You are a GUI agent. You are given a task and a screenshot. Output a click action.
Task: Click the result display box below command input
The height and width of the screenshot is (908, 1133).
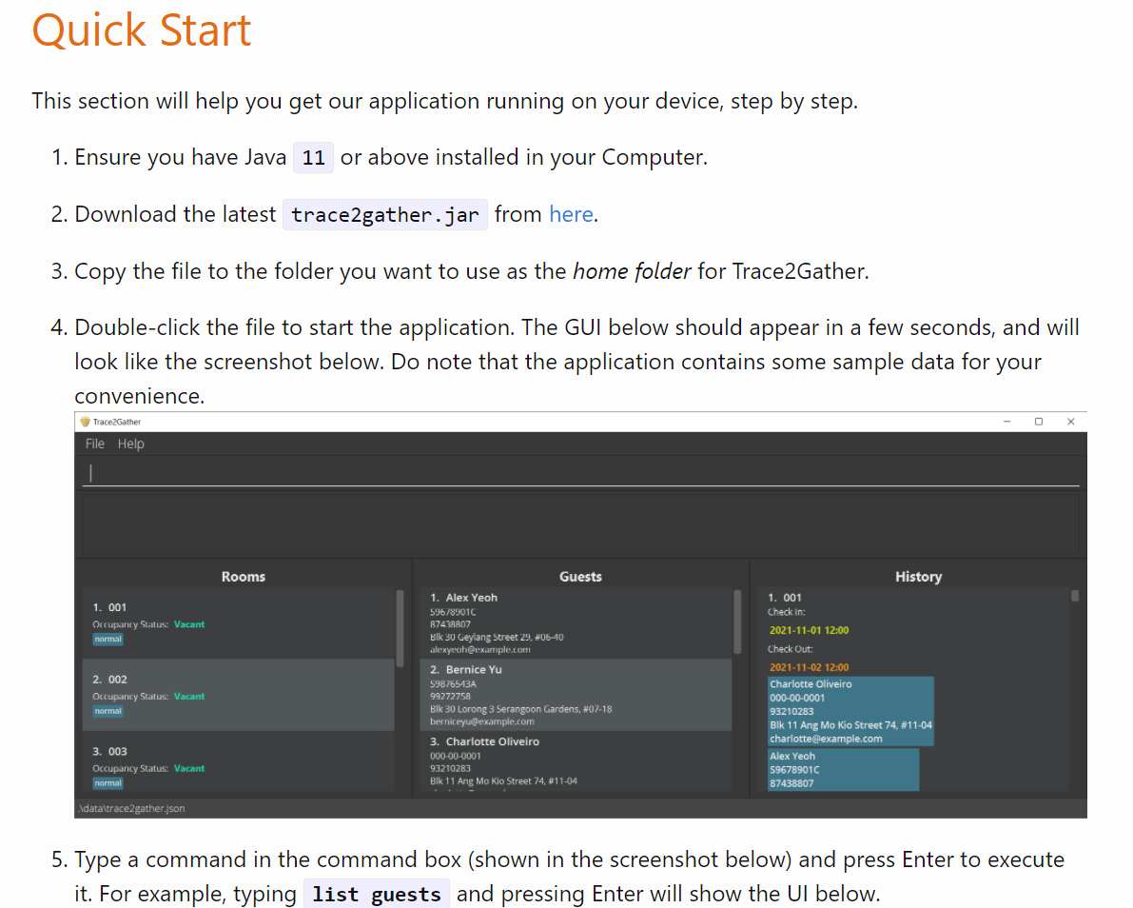point(581,524)
